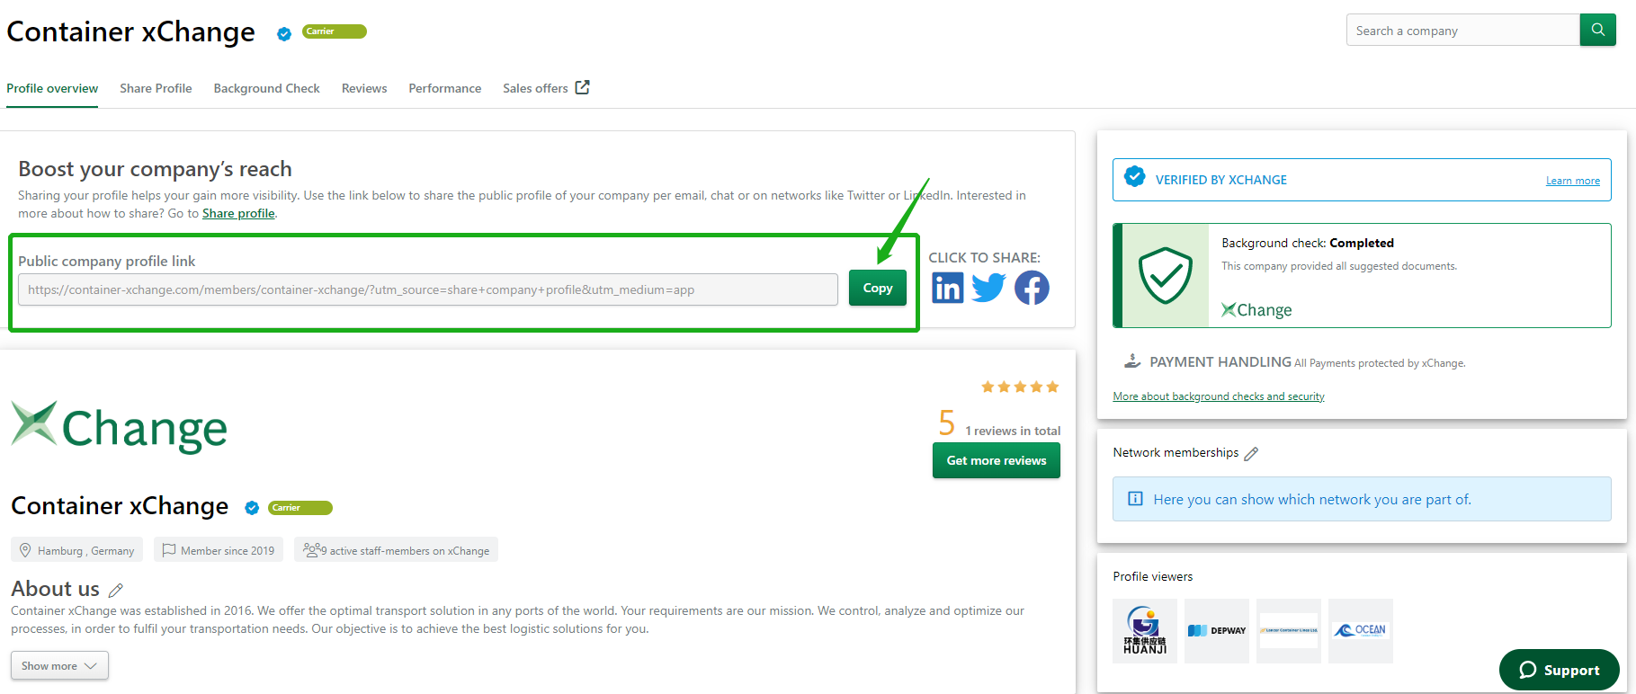Open the Support chat widget
The image size is (1636, 694).
tap(1559, 670)
